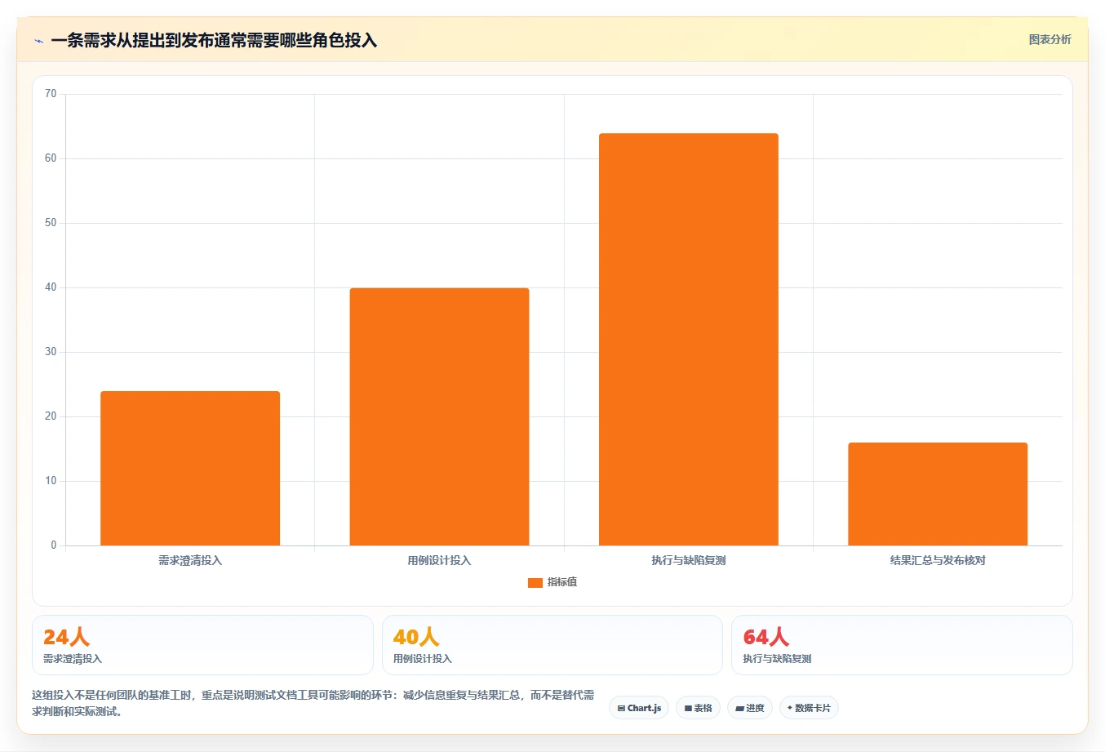Click the y-axis value 60
Image resolution: width=1105 pixels, height=752 pixels.
click(51, 158)
